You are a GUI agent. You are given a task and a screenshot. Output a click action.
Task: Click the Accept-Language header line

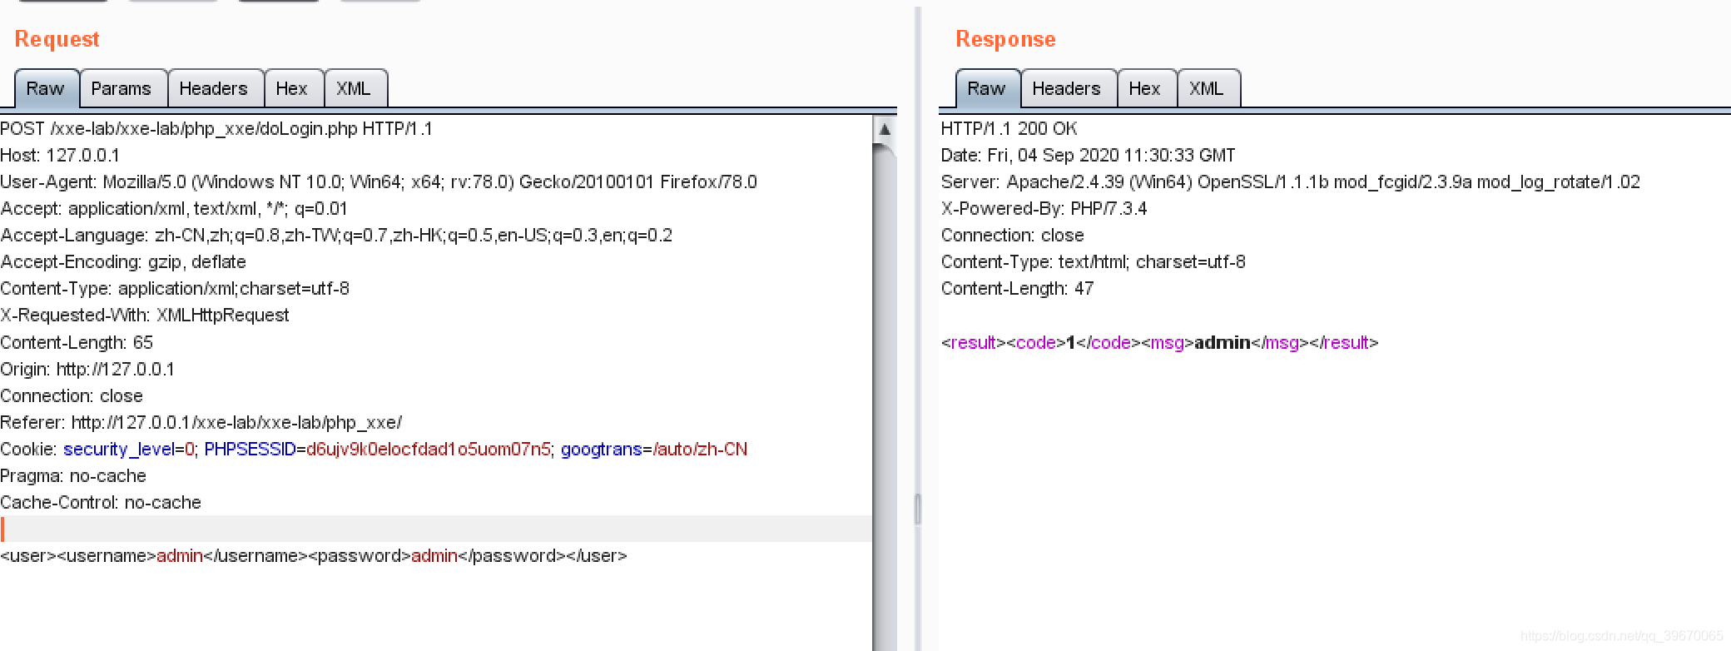pyautogui.click(x=336, y=236)
